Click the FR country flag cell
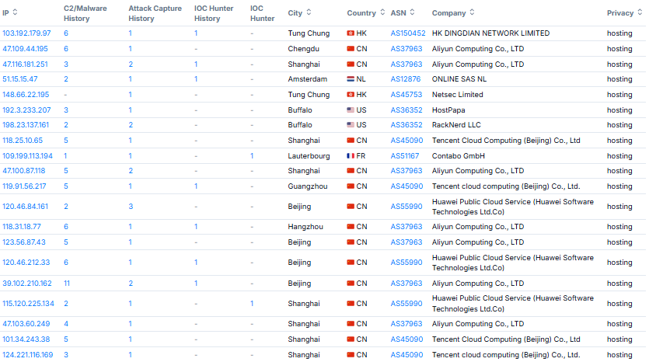 tap(356, 156)
